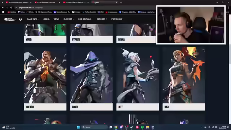Open the Amazon bookmark
The width and height of the screenshot is (231, 130).
pyautogui.click(x=76, y=12)
